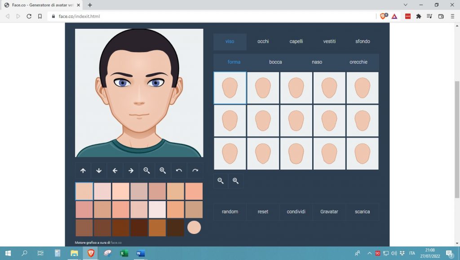Generate a random avatar
Screen dimensions: 460x260
[230, 211]
